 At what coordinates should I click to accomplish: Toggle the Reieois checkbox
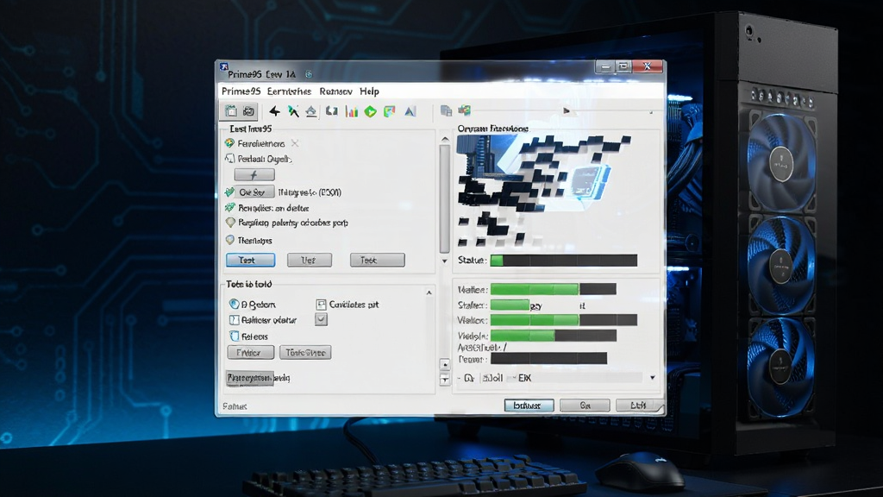[235, 336]
